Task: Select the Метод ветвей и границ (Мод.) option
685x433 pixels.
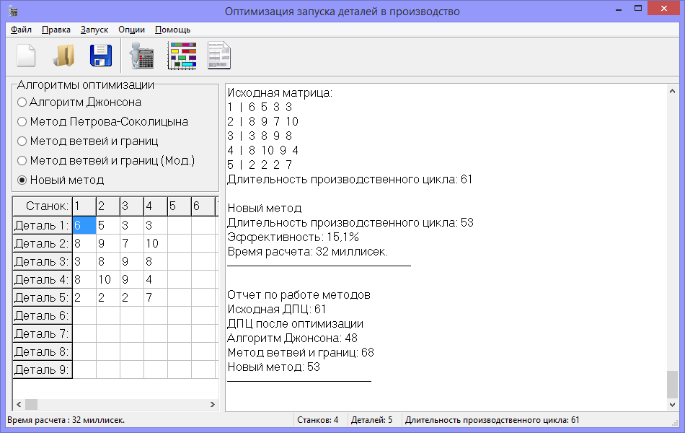Action: click(x=22, y=160)
